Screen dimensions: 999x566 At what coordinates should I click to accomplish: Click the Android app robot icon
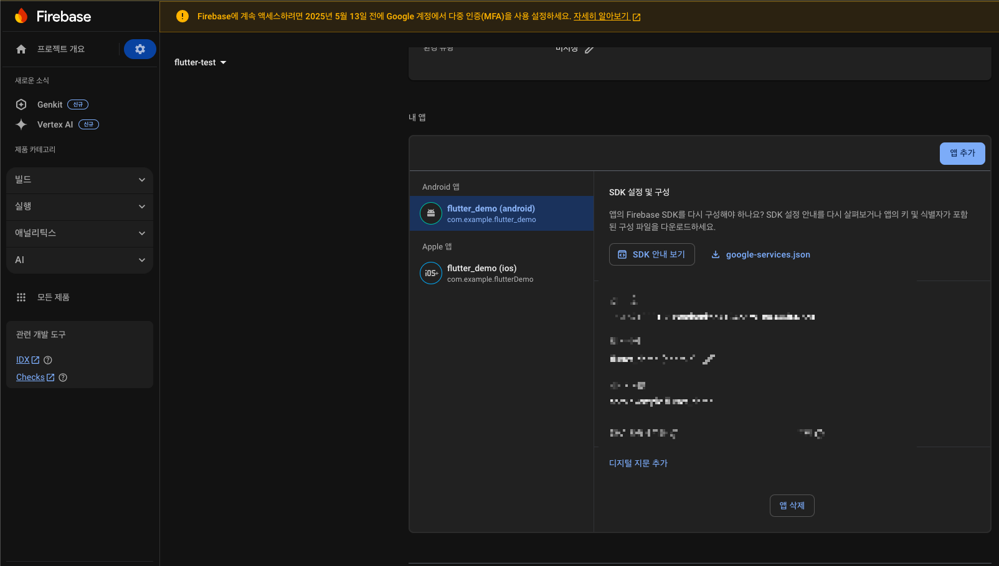(431, 213)
